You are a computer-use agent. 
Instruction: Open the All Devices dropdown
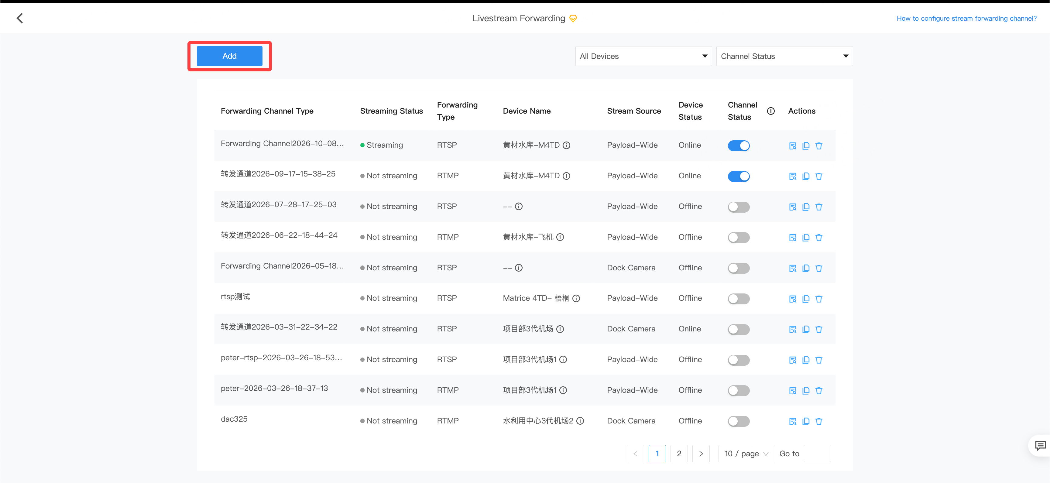pyautogui.click(x=643, y=56)
